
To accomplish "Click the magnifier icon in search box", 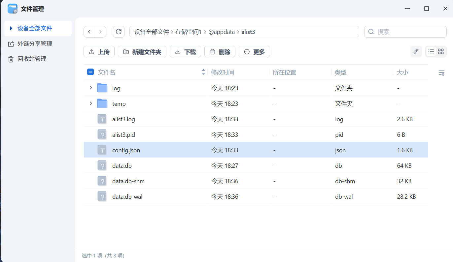I will (x=371, y=32).
